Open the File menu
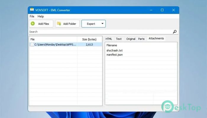207x118 pixels. coord(32,16)
